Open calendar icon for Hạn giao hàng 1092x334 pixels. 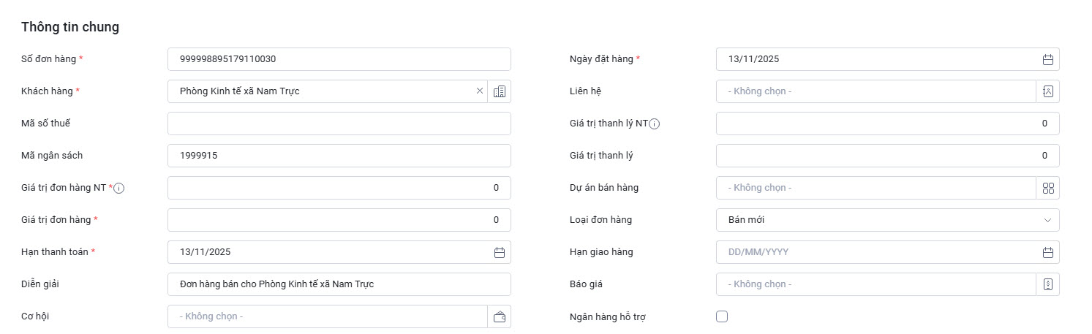[1047, 252]
